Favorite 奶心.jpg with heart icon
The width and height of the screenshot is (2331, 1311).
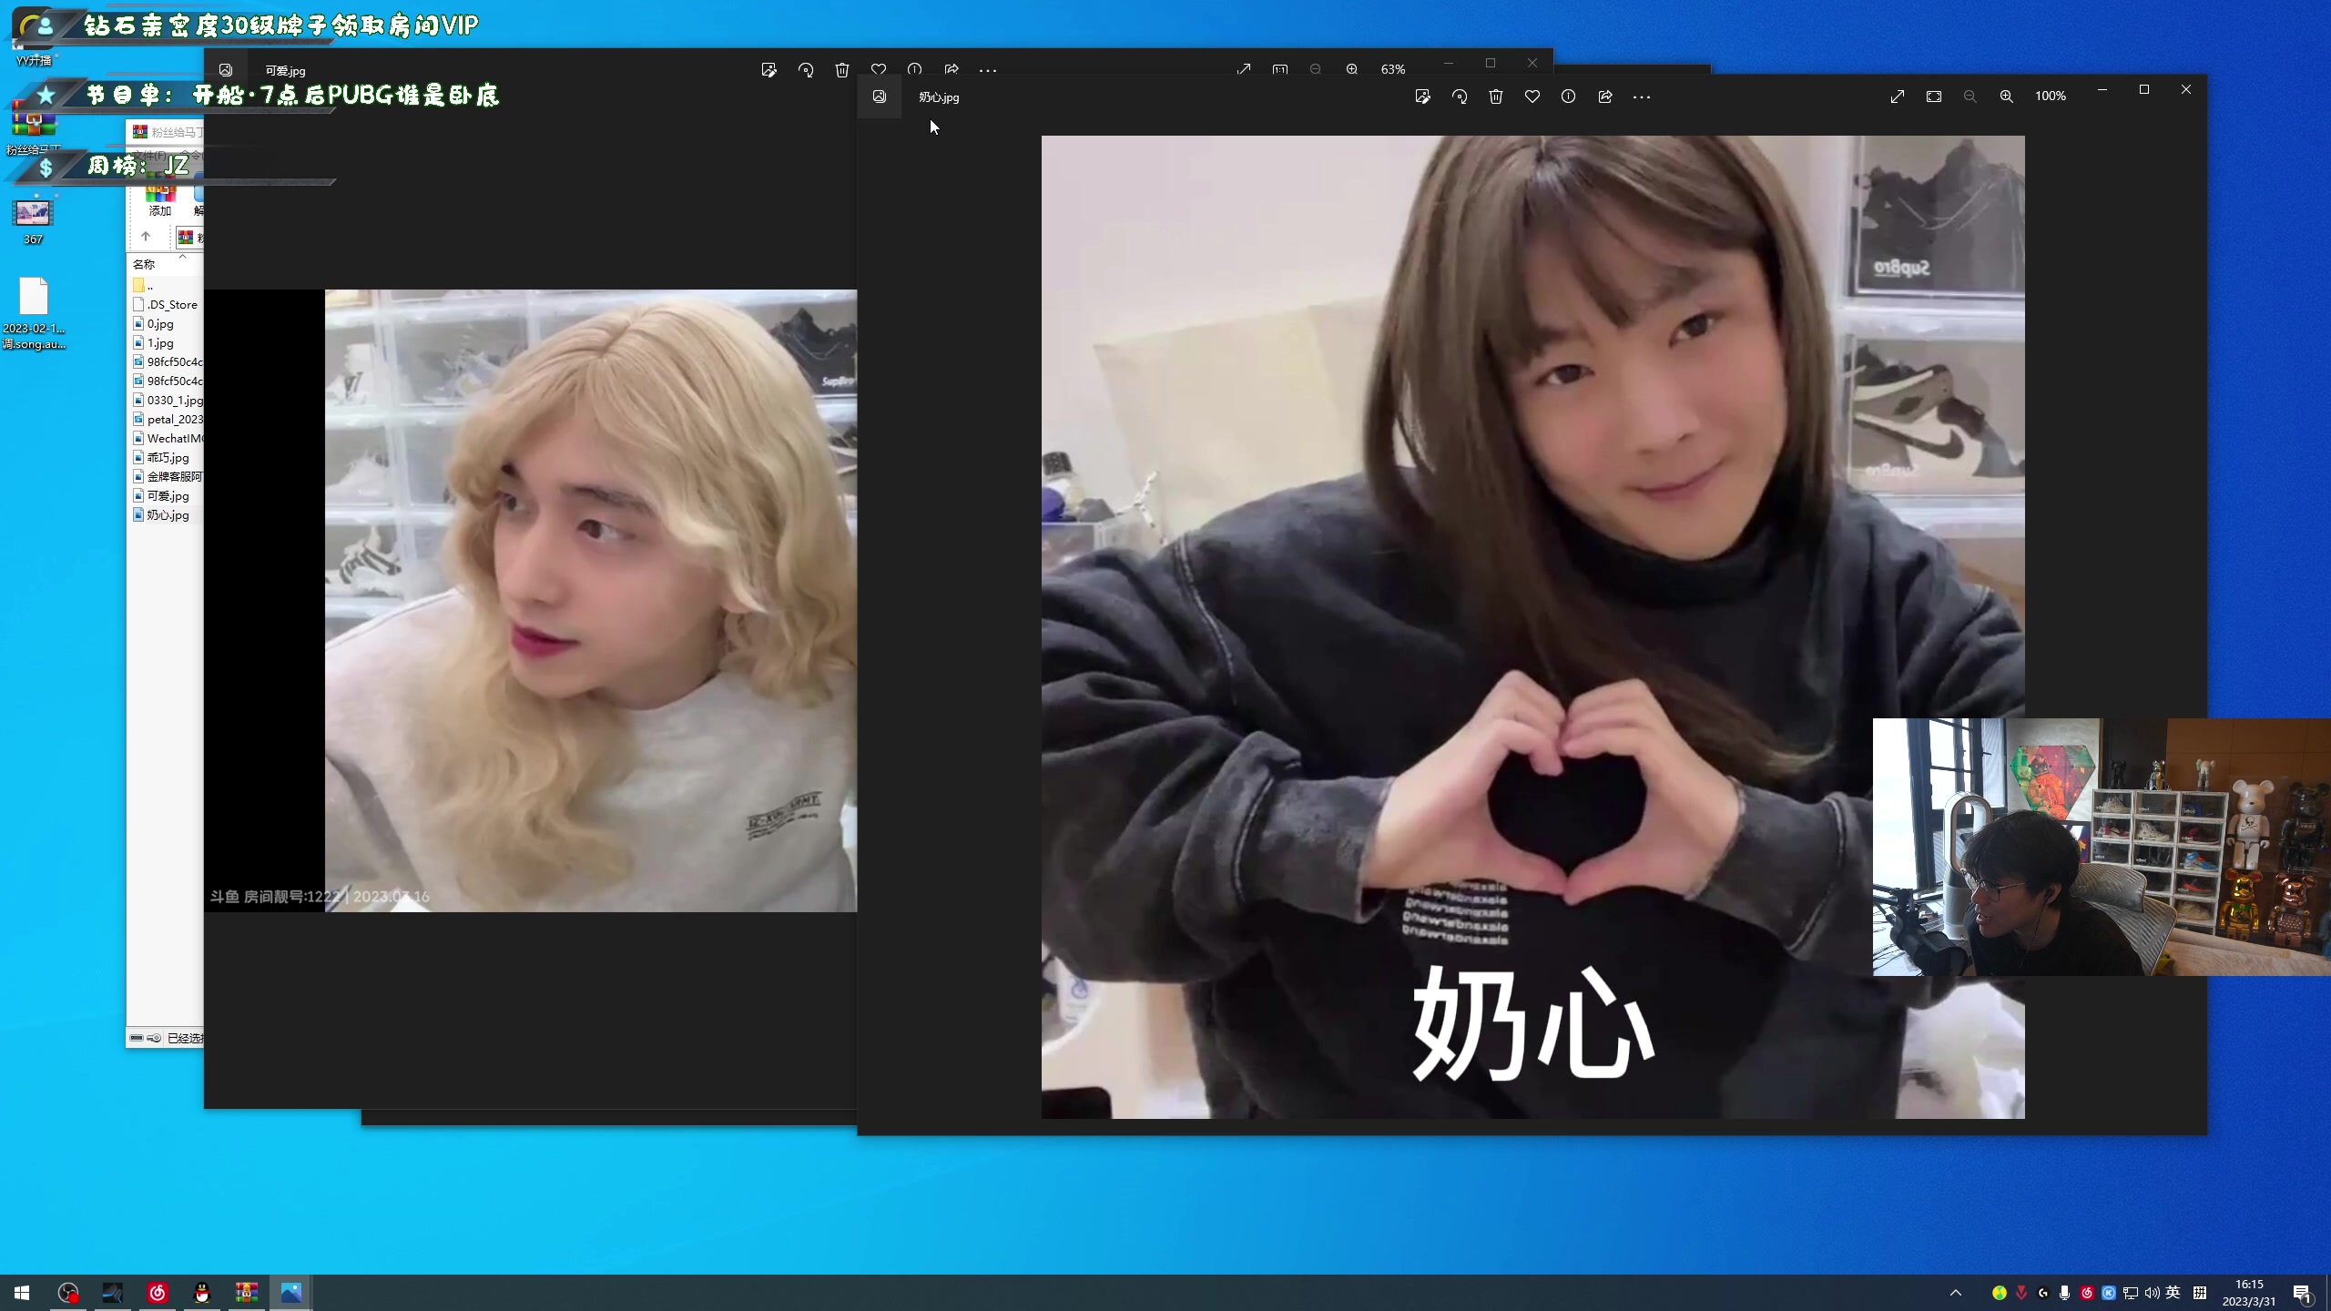pyautogui.click(x=1532, y=97)
